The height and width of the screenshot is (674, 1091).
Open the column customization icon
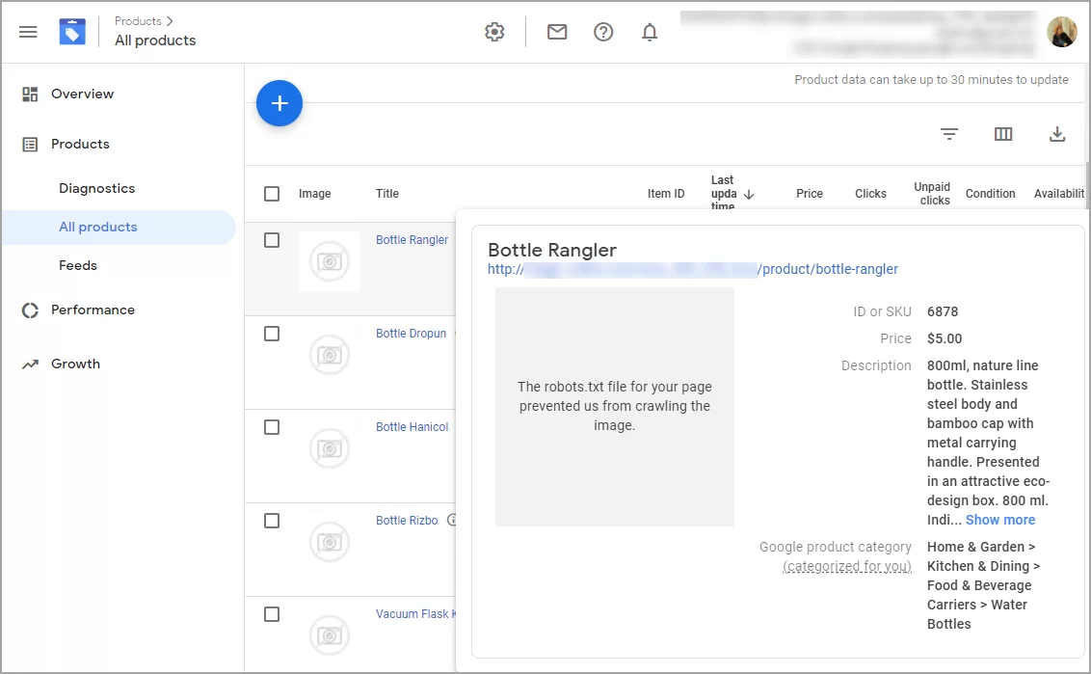(x=1003, y=134)
